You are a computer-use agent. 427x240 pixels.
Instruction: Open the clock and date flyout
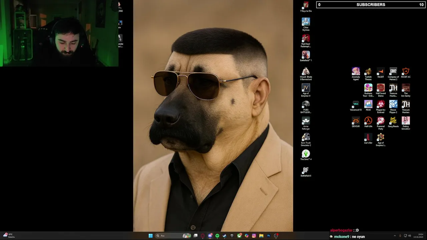[418, 236]
